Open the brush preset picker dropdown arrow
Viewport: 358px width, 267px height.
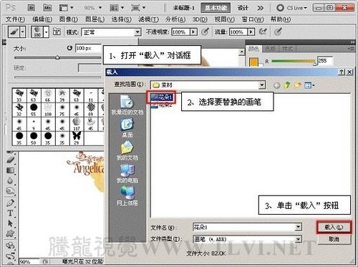(x=47, y=31)
